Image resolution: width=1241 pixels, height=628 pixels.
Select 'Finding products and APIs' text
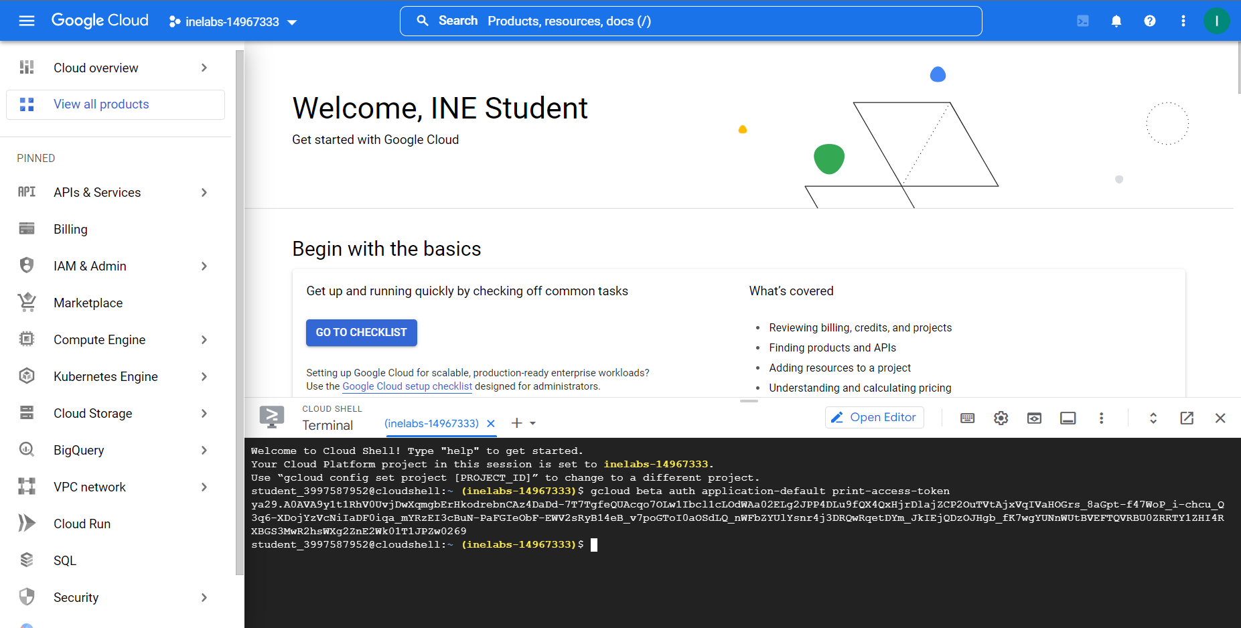coord(832,348)
